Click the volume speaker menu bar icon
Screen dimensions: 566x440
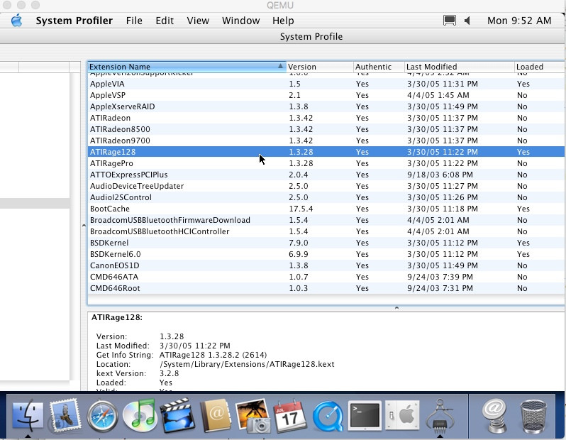click(467, 21)
